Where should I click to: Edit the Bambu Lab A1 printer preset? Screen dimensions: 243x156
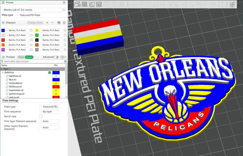click(x=64, y=10)
